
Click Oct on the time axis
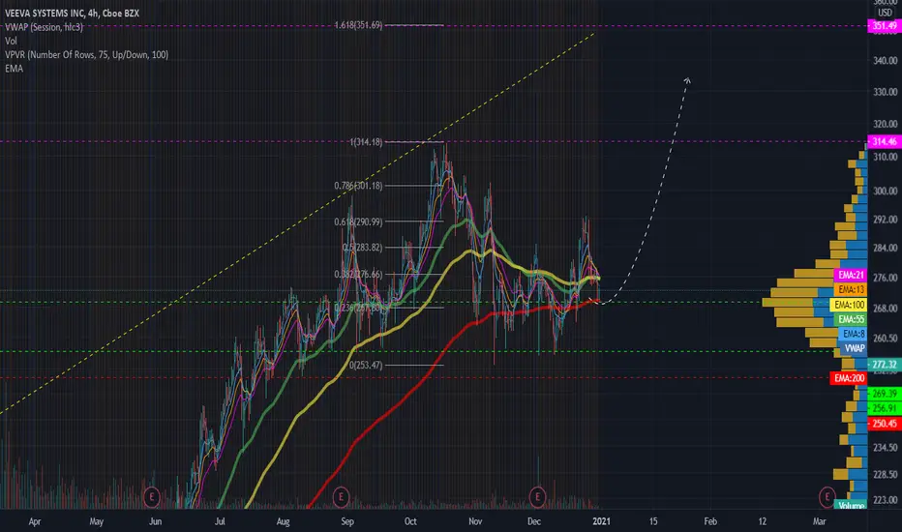click(410, 521)
